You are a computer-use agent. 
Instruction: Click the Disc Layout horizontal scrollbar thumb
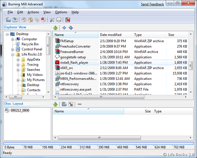(99, 138)
